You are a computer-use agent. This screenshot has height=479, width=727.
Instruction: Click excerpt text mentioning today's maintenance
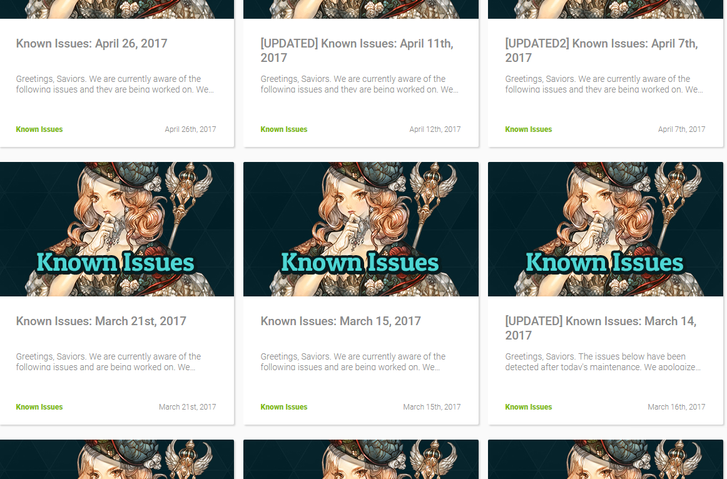[x=602, y=361]
